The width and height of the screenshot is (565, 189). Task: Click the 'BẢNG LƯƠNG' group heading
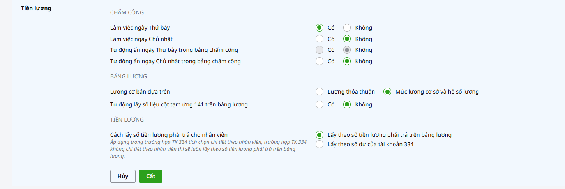(129, 76)
